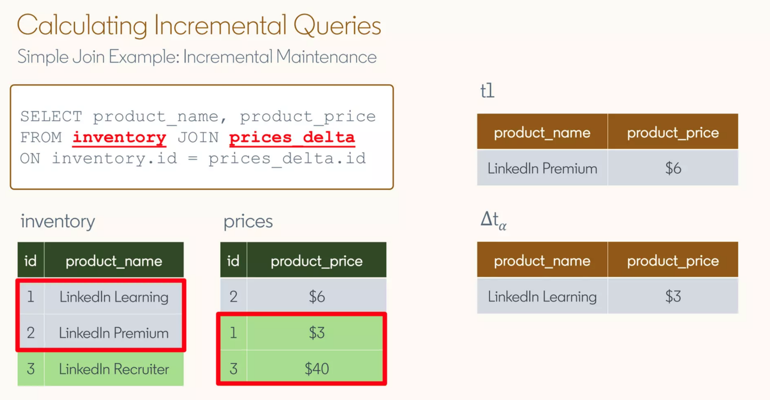
Task: Click the 'LinkedIn Learning' row in inventory table
Action: point(101,297)
